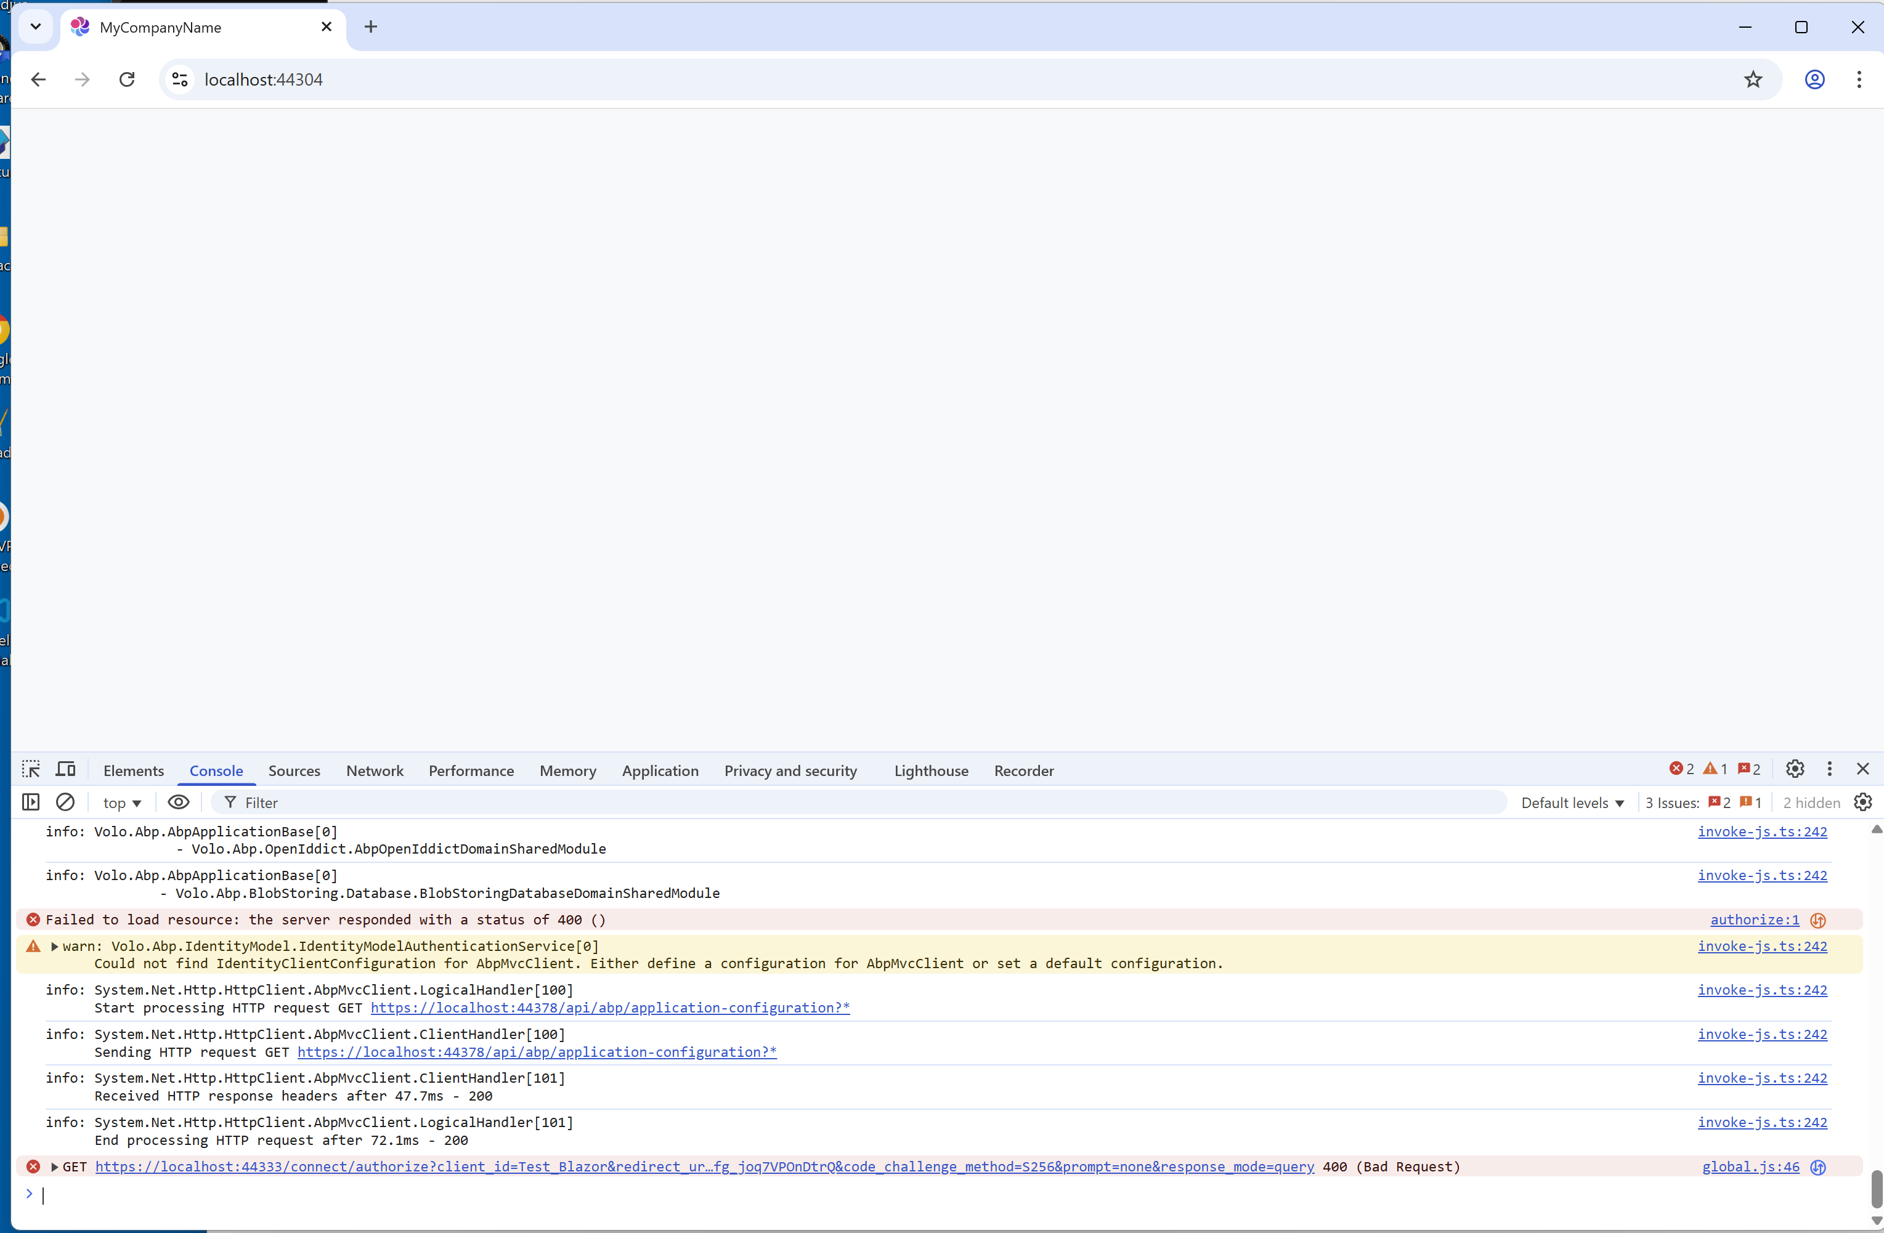
Task: Click the inspect element picker icon
Action: click(31, 769)
